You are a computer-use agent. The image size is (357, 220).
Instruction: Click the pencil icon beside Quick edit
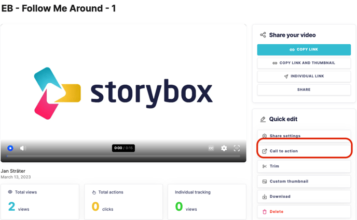(x=263, y=119)
